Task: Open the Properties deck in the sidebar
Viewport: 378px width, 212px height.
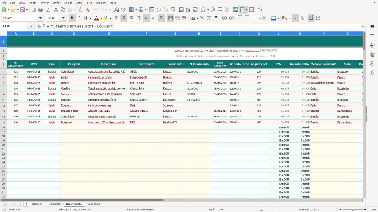Action: (372, 36)
